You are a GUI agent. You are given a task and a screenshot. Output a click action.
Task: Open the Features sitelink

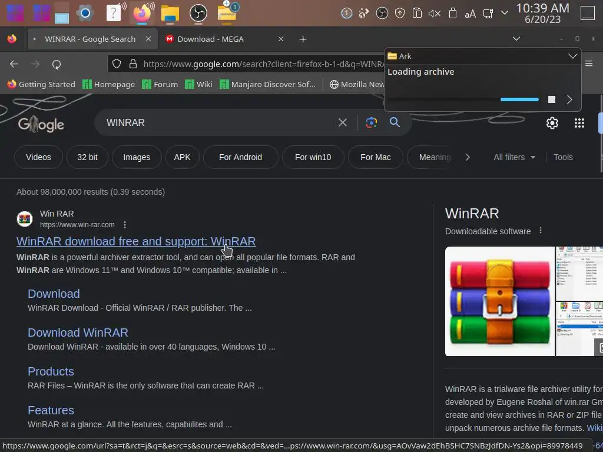(51, 410)
